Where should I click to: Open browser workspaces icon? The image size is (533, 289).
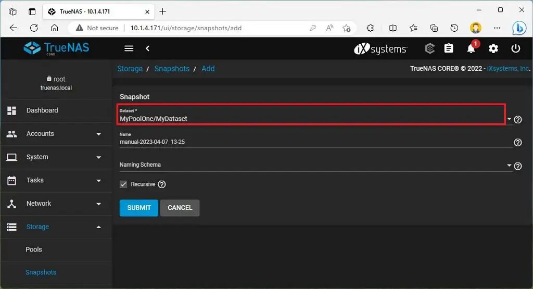[x=12, y=11]
